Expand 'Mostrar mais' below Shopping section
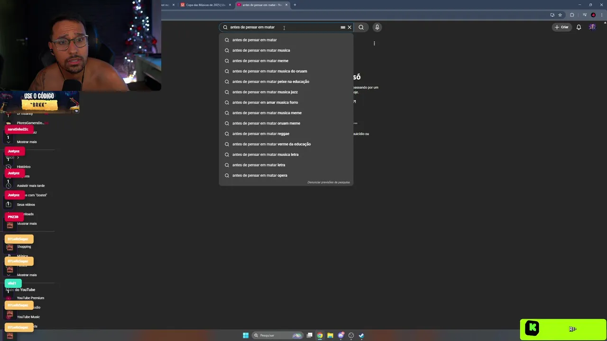The image size is (607, 341). 27,275
